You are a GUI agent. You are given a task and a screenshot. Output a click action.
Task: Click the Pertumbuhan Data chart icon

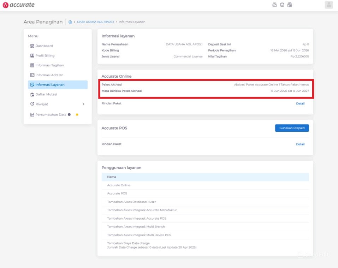[x=32, y=115]
